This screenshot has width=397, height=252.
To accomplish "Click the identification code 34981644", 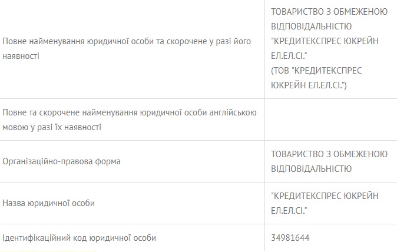I will click(290, 238).
